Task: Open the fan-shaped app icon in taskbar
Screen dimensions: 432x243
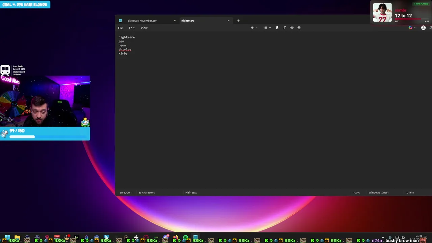Action: coord(136,238)
